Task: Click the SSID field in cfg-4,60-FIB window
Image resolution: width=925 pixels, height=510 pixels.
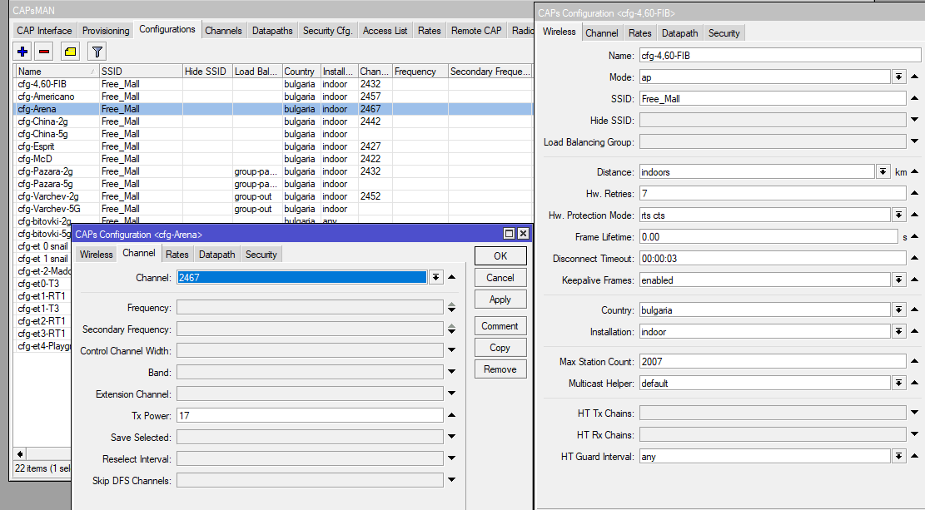Action: pos(773,98)
